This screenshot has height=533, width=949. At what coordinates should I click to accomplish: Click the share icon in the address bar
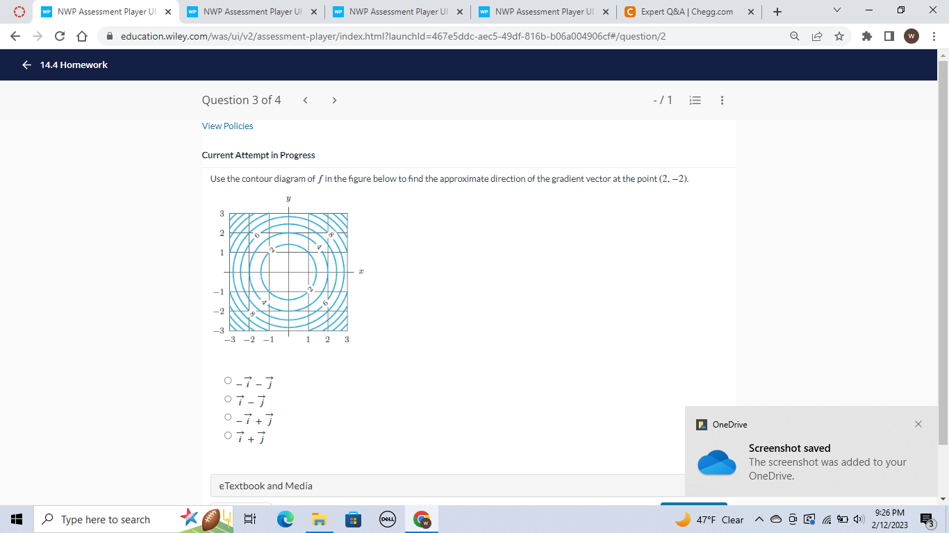816,36
